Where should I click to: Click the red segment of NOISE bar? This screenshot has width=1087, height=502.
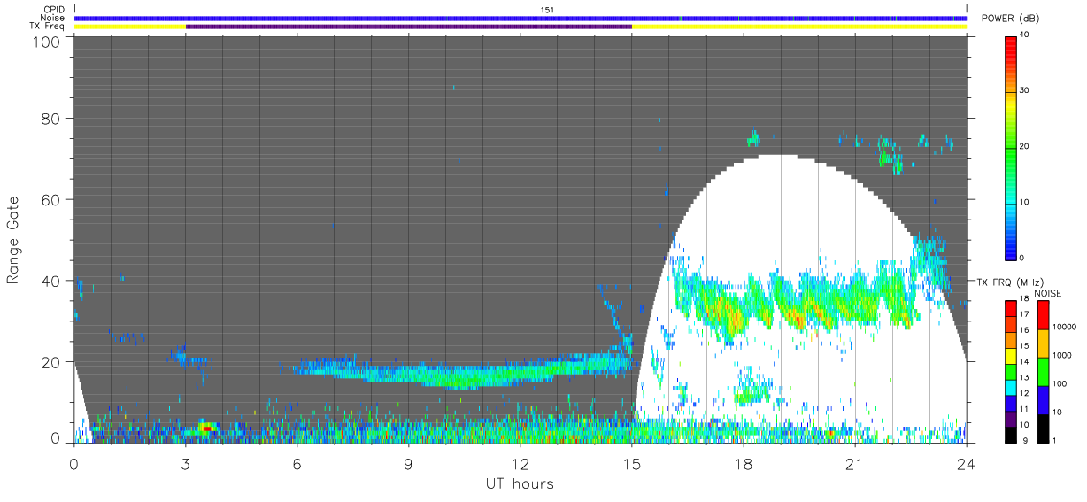[1043, 314]
